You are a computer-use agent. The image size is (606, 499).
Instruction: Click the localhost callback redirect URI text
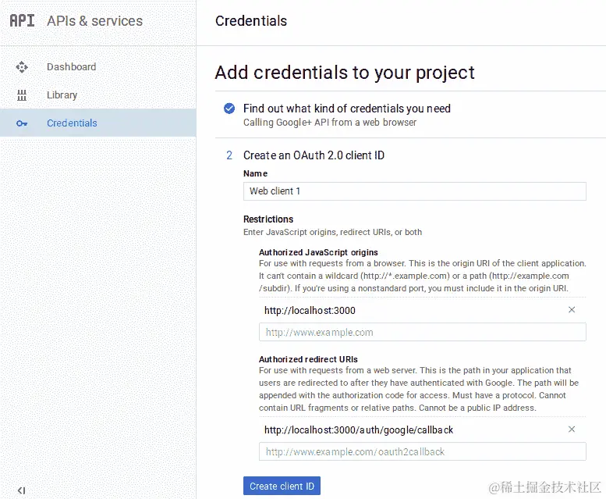point(359,429)
